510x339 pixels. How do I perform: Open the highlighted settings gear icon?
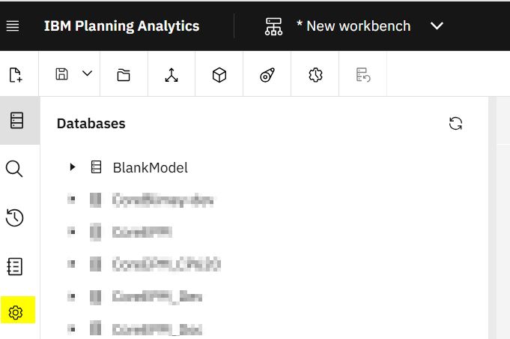coord(16,311)
